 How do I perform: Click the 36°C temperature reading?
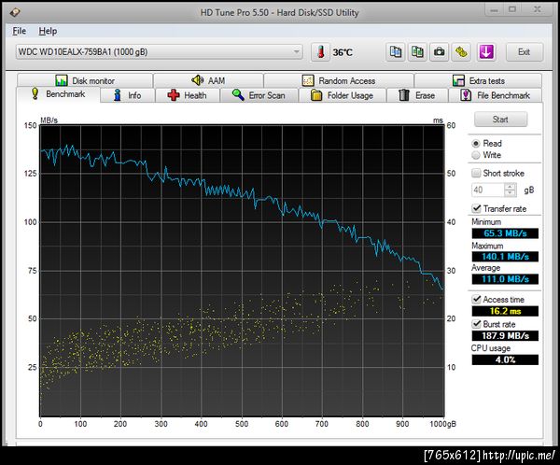(343, 52)
